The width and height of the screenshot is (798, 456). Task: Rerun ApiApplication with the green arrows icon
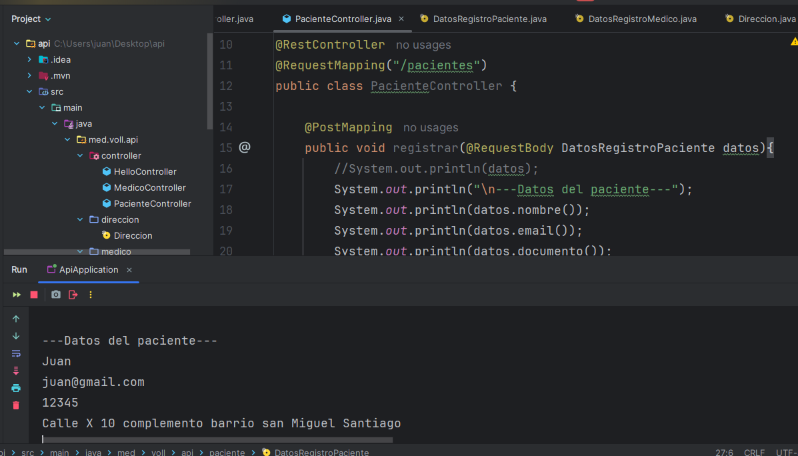pyautogui.click(x=17, y=295)
